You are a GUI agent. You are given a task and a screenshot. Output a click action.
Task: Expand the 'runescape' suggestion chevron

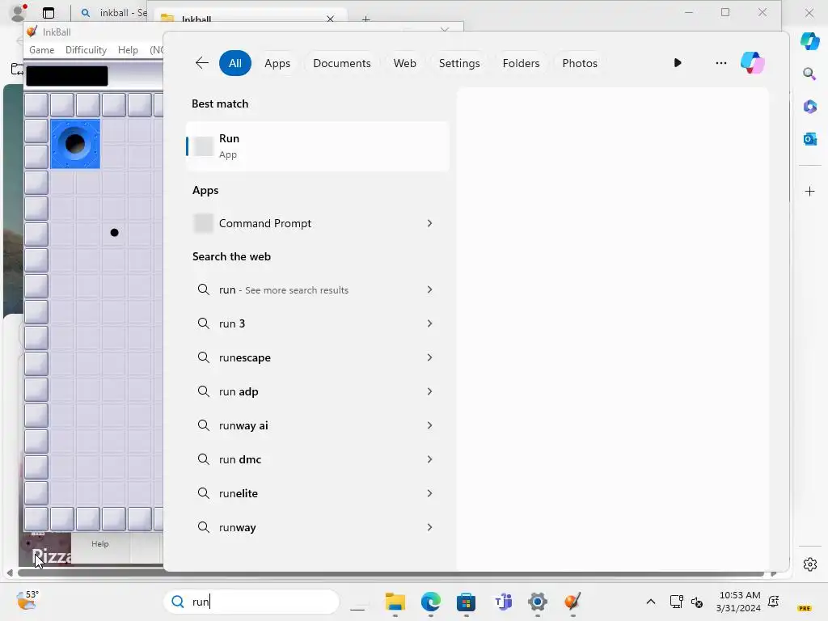point(429,357)
